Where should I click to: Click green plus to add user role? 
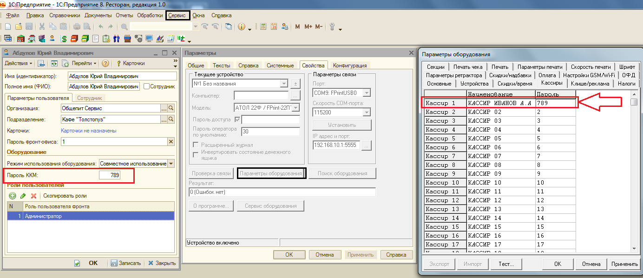coord(13,196)
